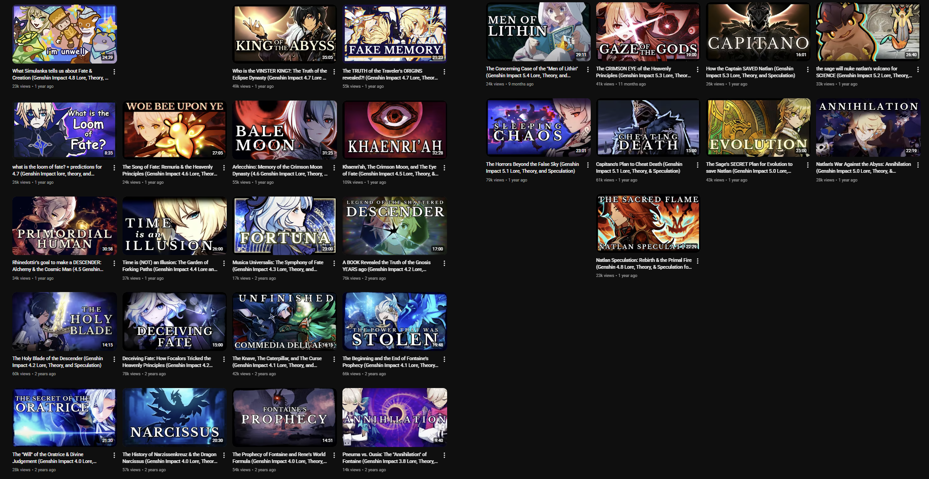Screen dimensions: 929x479
Task: Play the LEGEND OF THE SHATTERED DESCENDER thumbnail
Action: coord(395,225)
